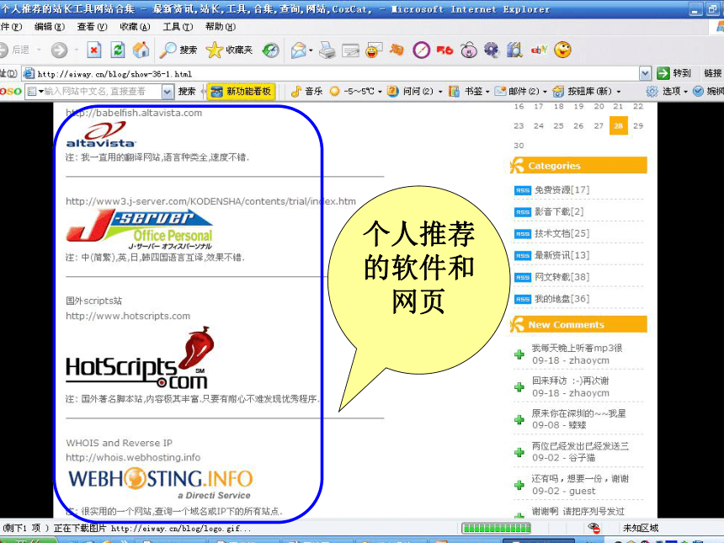This screenshot has height=543, width=724.
Task: Select calendar date 25
Action: [x=559, y=125]
